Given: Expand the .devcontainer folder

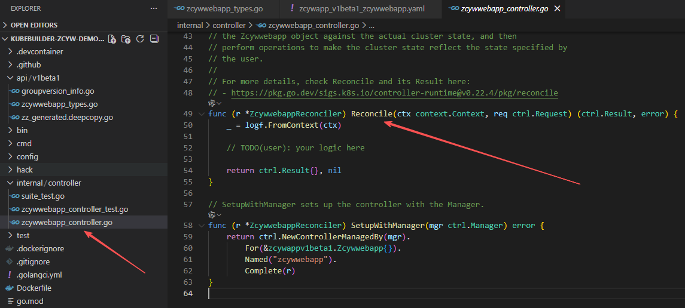Looking at the screenshot, I should tap(39, 52).
